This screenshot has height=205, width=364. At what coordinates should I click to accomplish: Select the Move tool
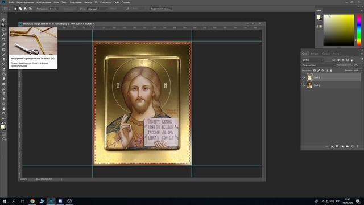click(x=4, y=20)
